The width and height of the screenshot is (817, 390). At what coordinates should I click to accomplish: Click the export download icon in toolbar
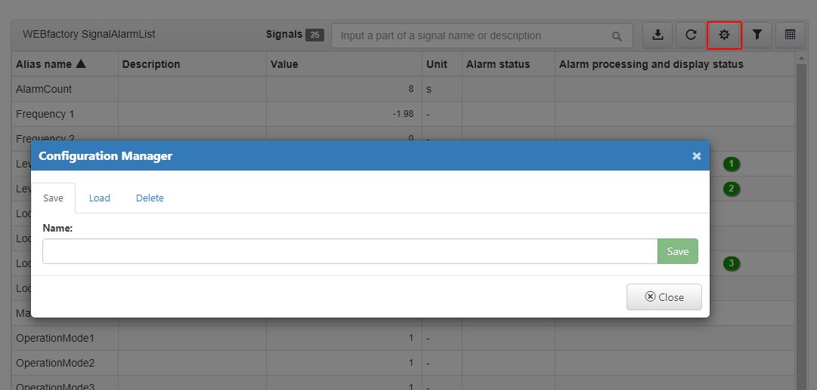(658, 35)
